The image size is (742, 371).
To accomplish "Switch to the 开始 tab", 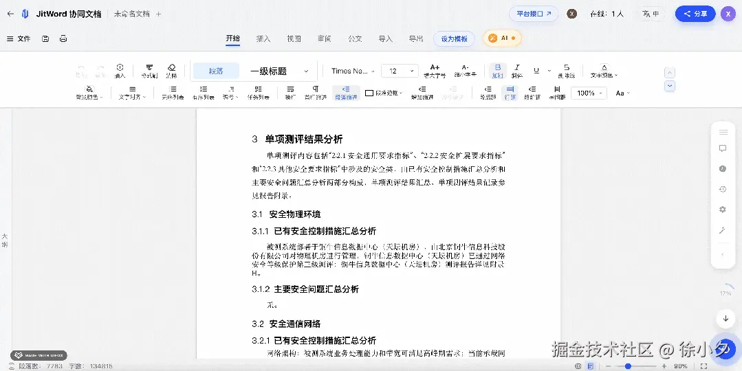I will point(232,38).
